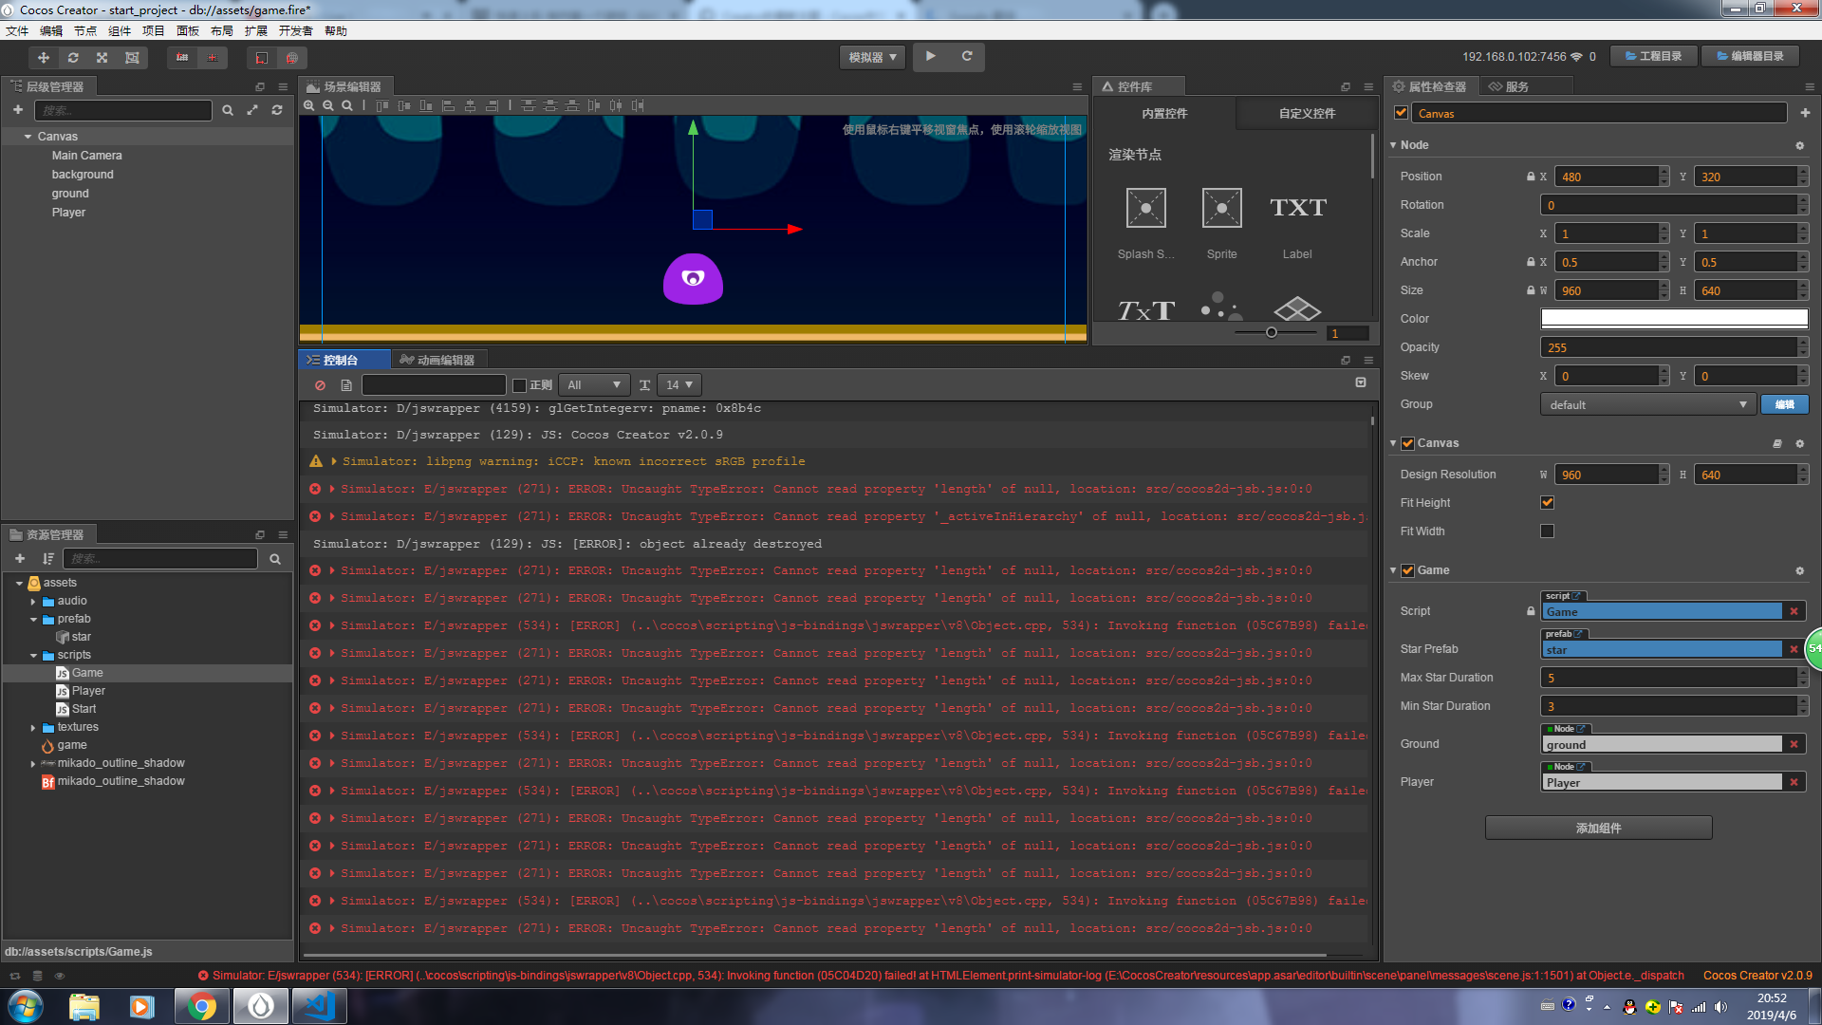Switch to the animation editor tab
The image size is (1822, 1025).
(438, 361)
